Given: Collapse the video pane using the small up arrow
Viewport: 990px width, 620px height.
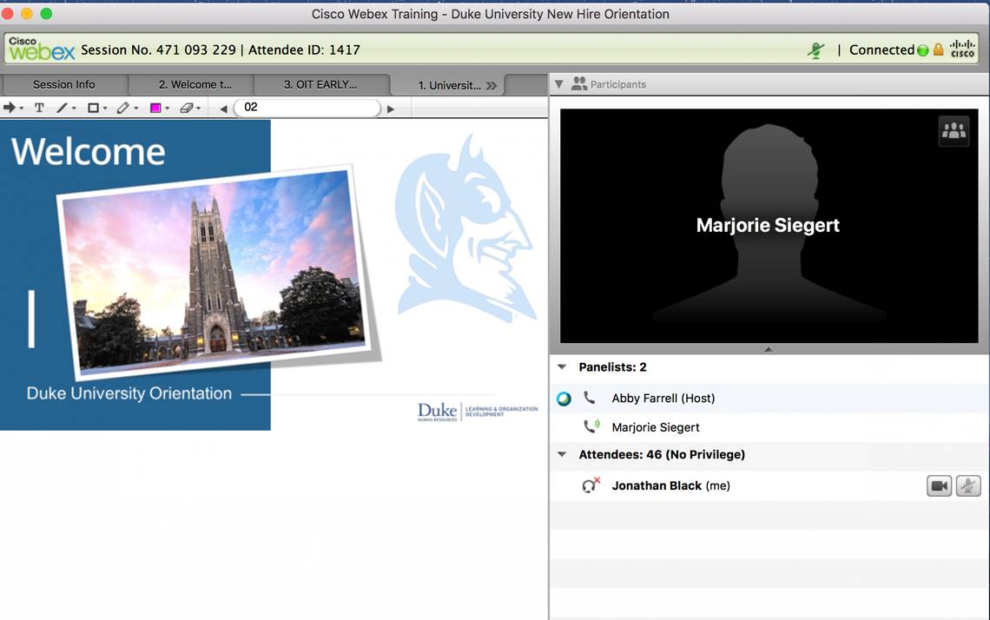Looking at the screenshot, I should tap(769, 349).
